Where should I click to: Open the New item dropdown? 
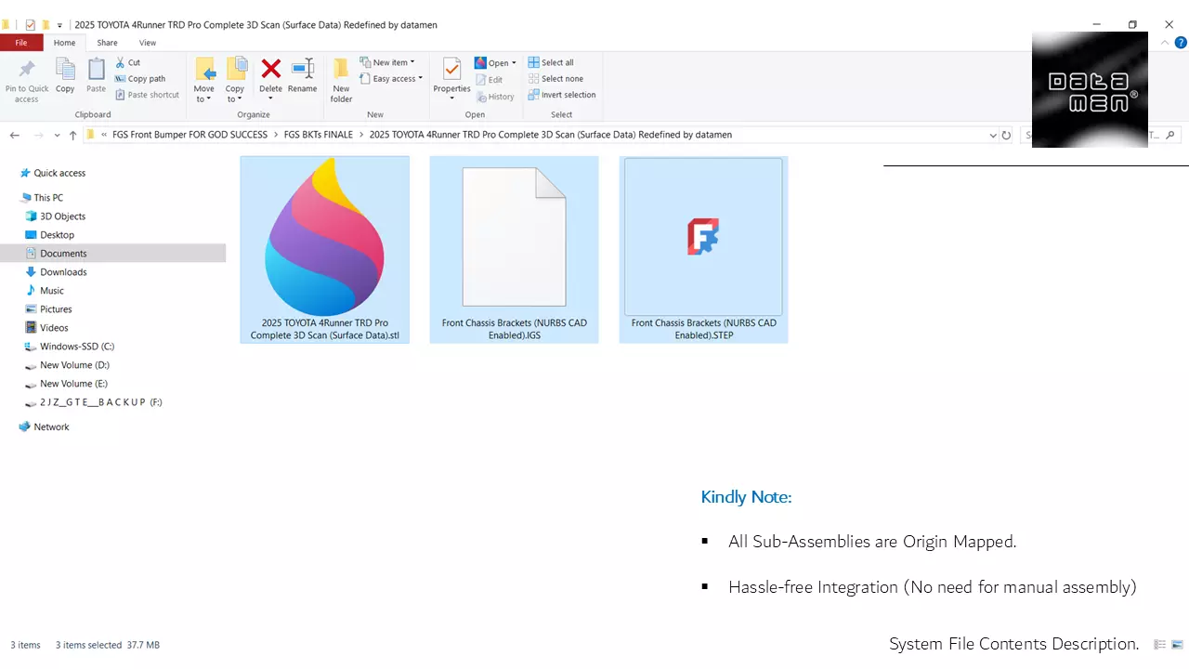pyautogui.click(x=387, y=62)
